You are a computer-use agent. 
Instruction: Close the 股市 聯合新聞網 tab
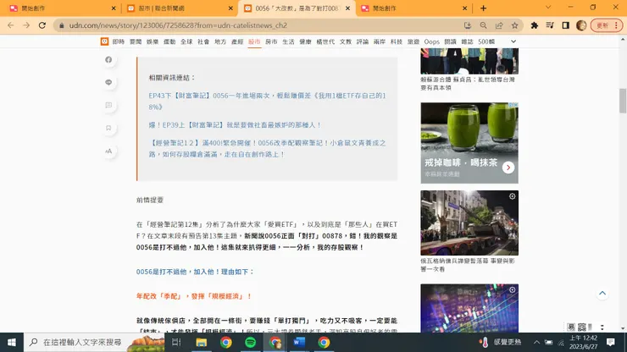pyautogui.click(x=230, y=8)
